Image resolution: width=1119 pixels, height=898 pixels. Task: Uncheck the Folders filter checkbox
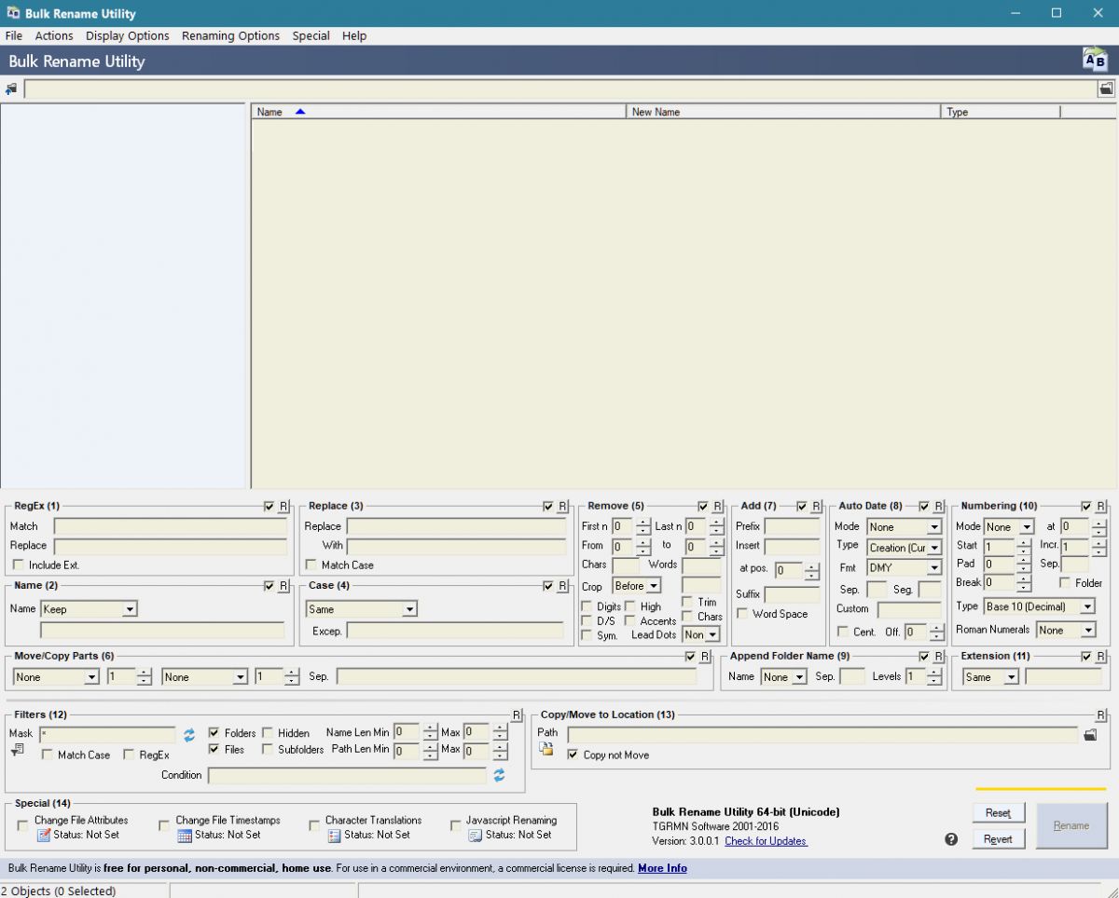click(214, 733)
